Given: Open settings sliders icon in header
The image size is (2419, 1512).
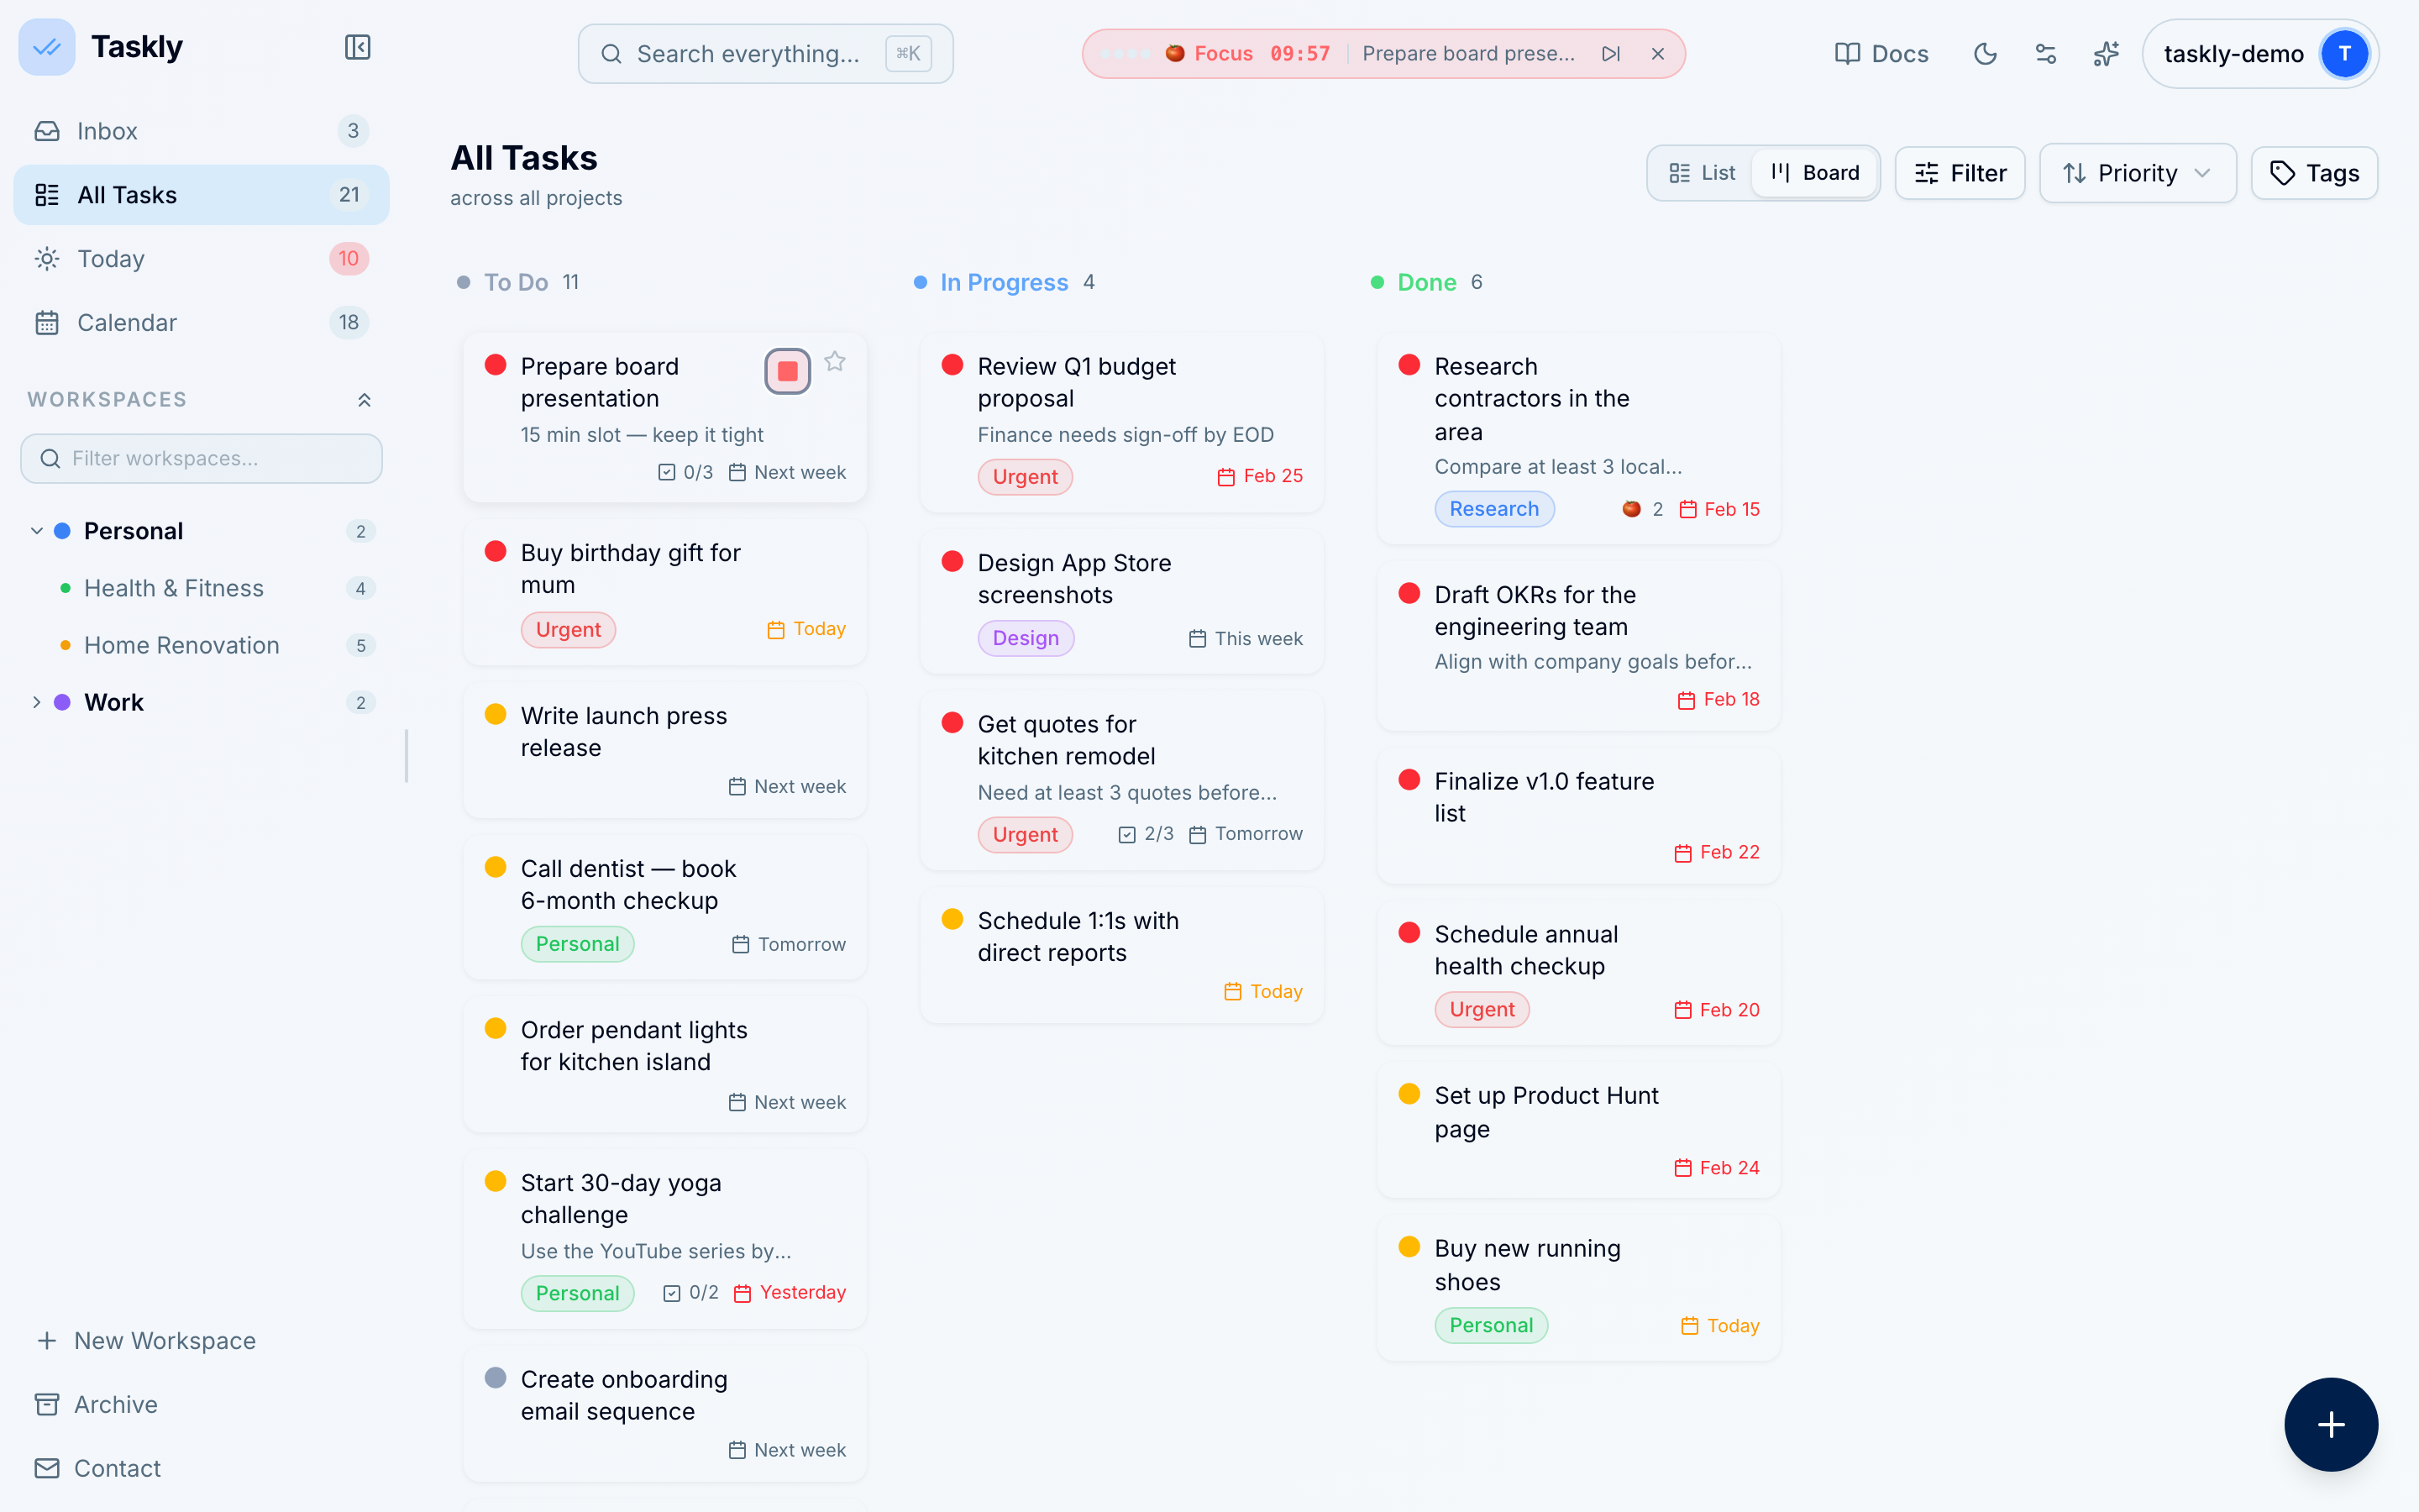Looking at the screenshot, I should (x=2045, y=54).
